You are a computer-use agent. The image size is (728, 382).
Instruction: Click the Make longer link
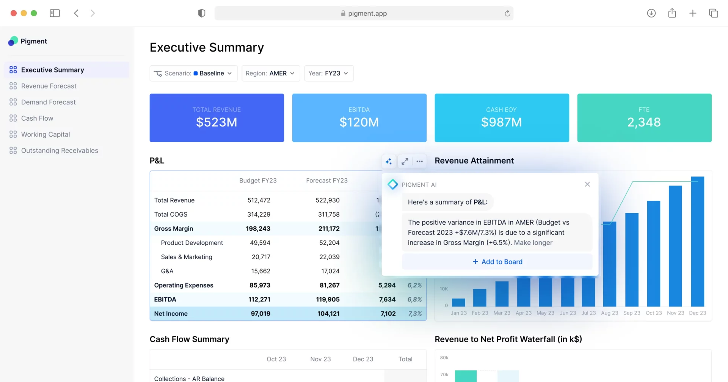pyautogui.click(x=533, y=243)
